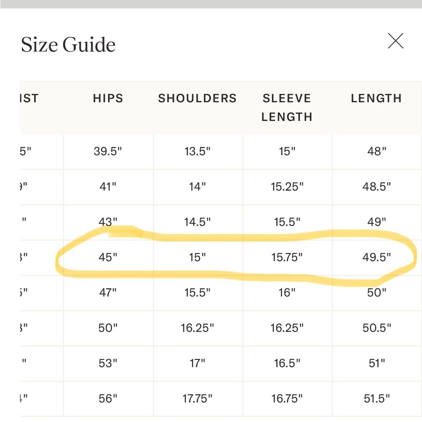Click the 49.5" length cell
The image size is (422, 422).
tap(376, 257)
